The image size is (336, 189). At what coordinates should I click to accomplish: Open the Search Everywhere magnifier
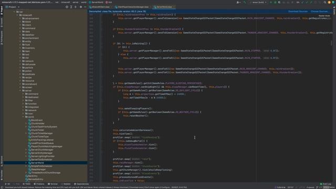point(325,2)
